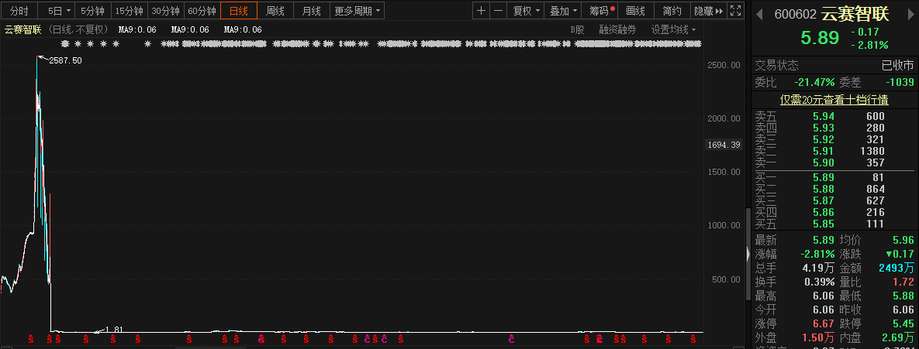
Task: Switch to the 周线 weekly tab
Action: pos(275,11)
